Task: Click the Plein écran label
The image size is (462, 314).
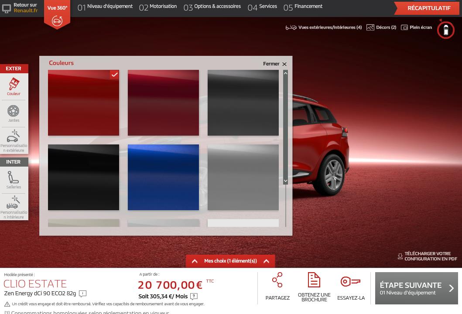Action: point(421,27)
